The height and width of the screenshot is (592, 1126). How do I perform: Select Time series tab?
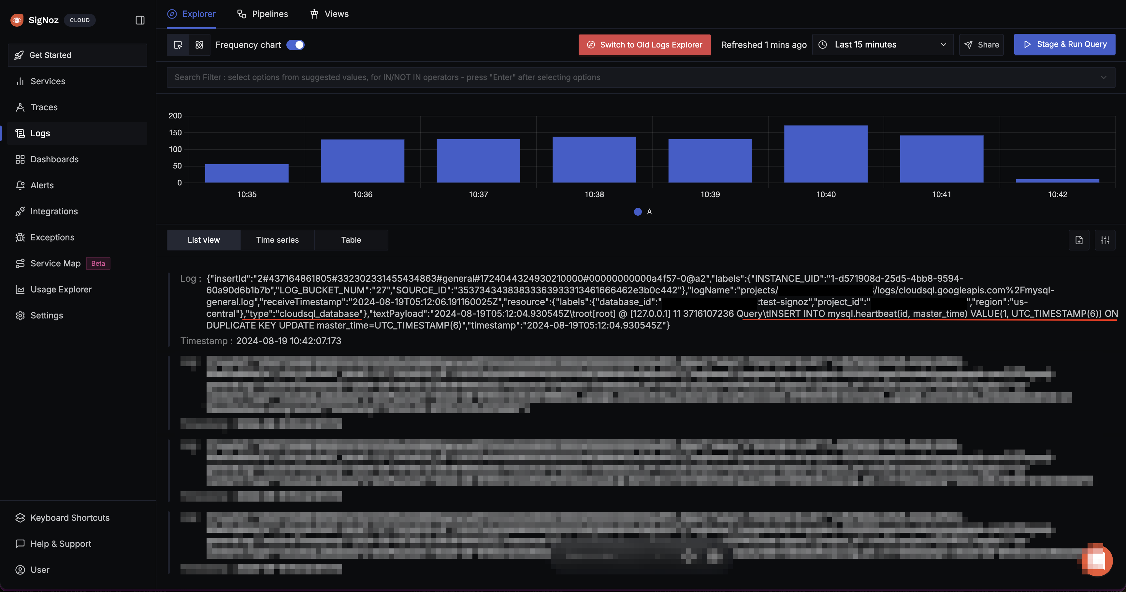[x=278, y=240]
